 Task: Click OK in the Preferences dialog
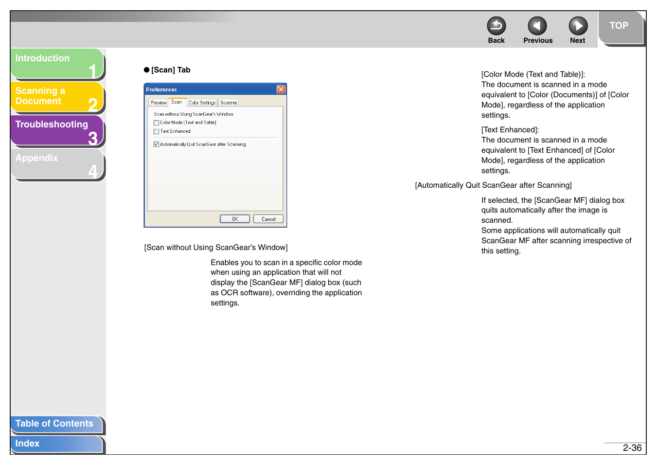click(235, 219)
